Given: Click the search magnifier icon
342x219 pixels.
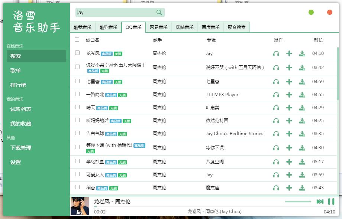Looking at the screenshot, I should [x=159, y=12].
